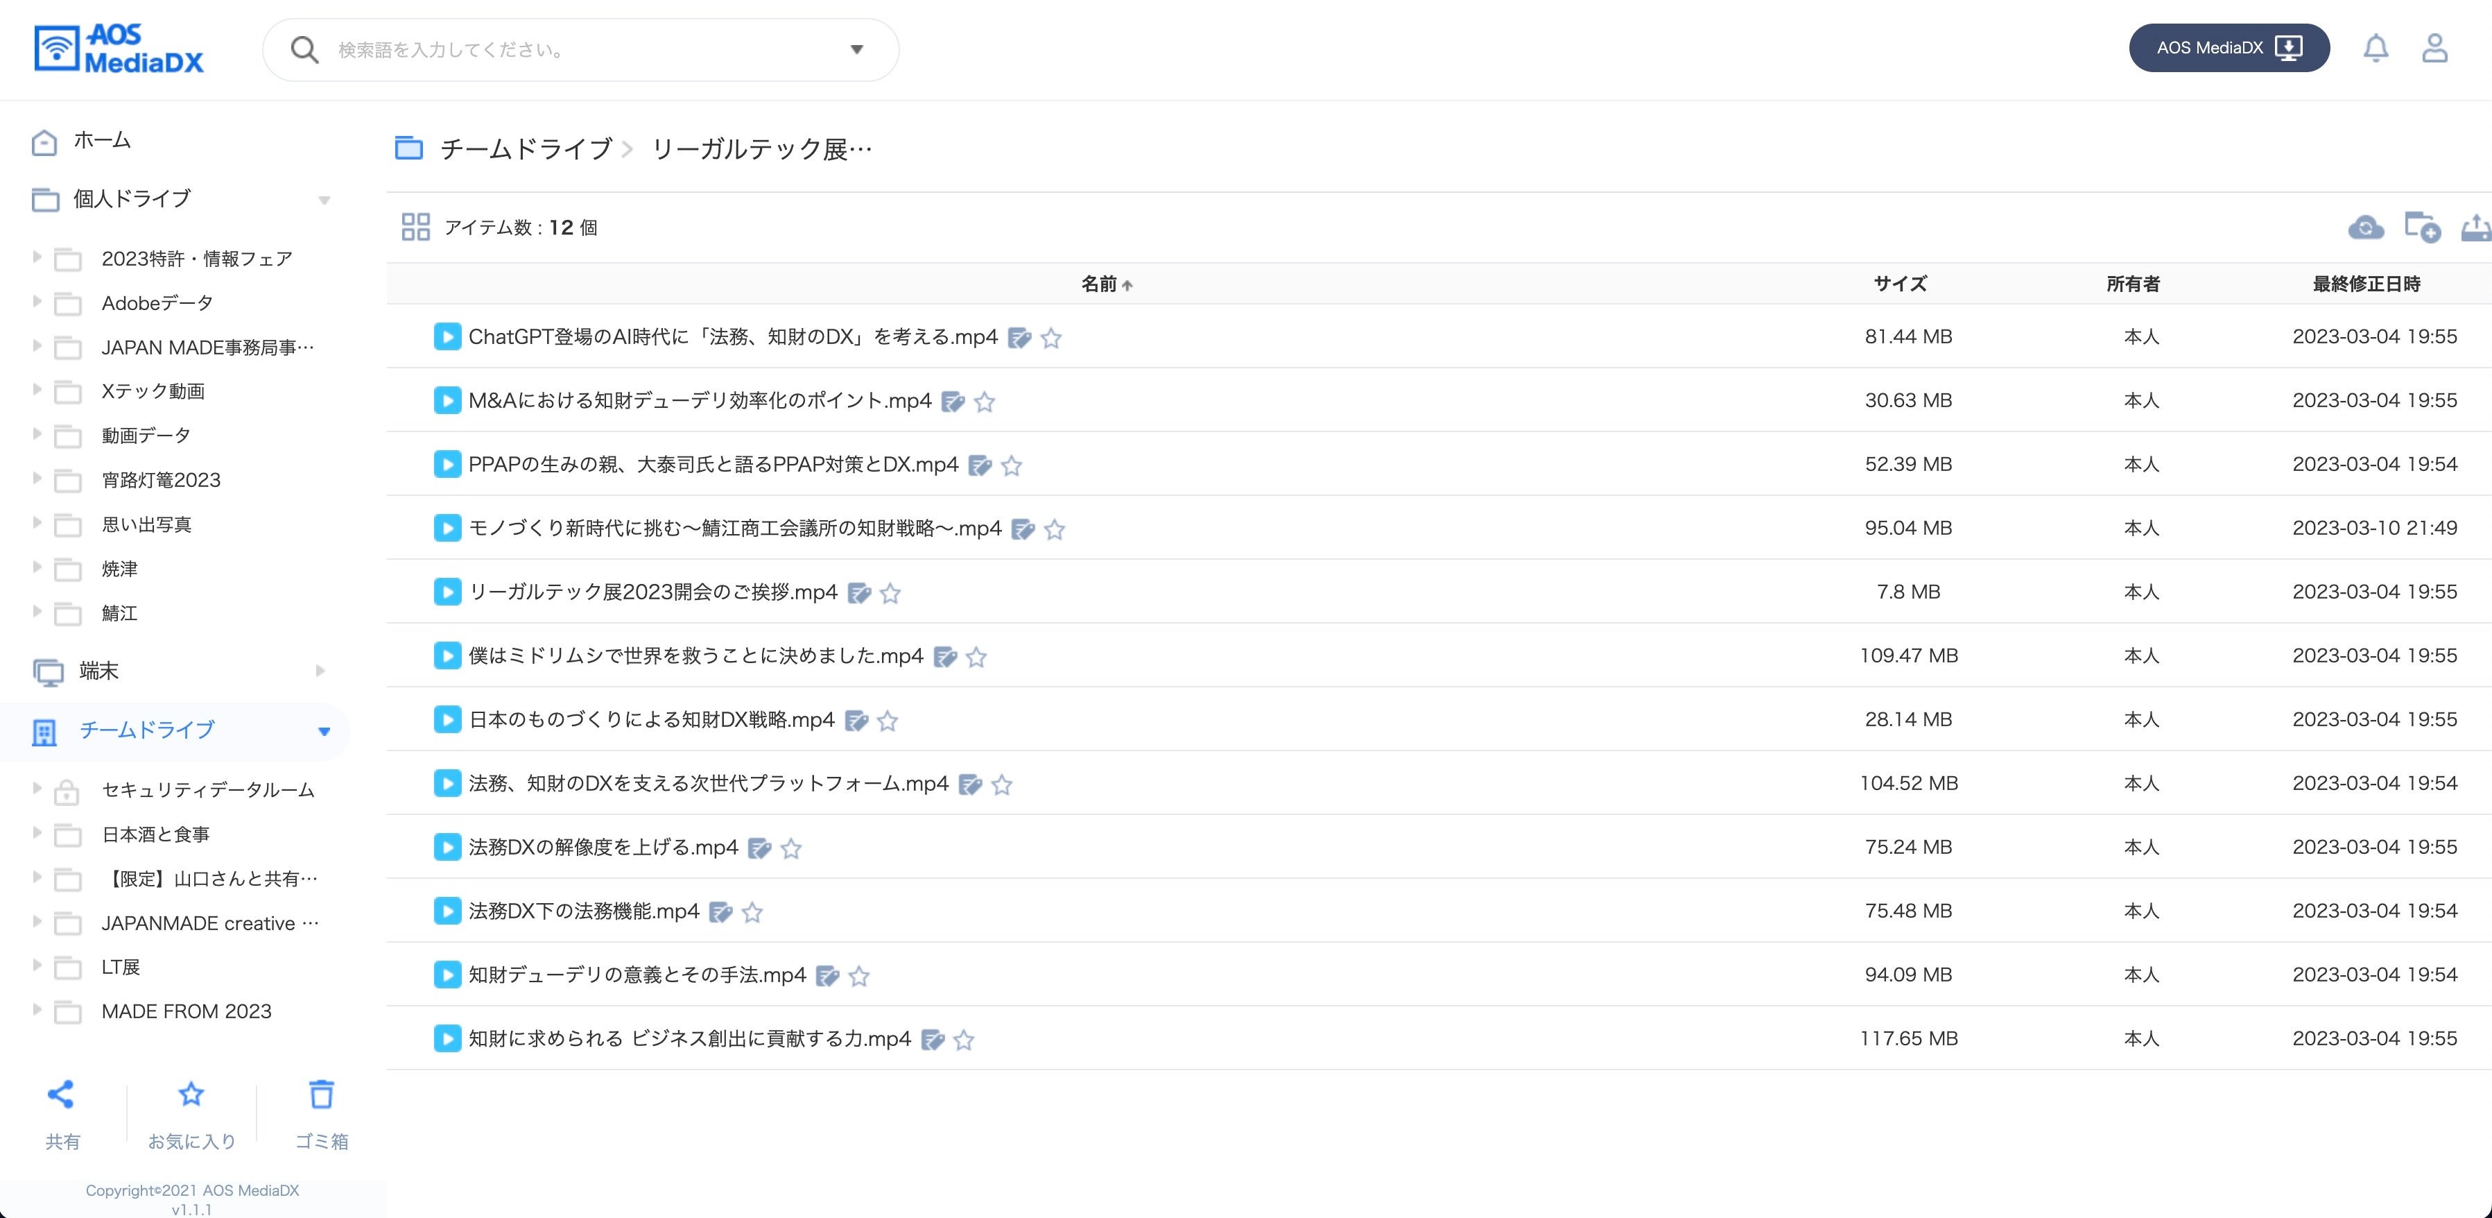Viewport: 2492px width, 1218px height.
Task: Open search options dropdown arrow
Action: pos(856,49)
